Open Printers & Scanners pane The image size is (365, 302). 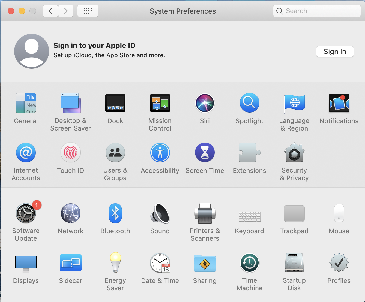coord(205,213)
